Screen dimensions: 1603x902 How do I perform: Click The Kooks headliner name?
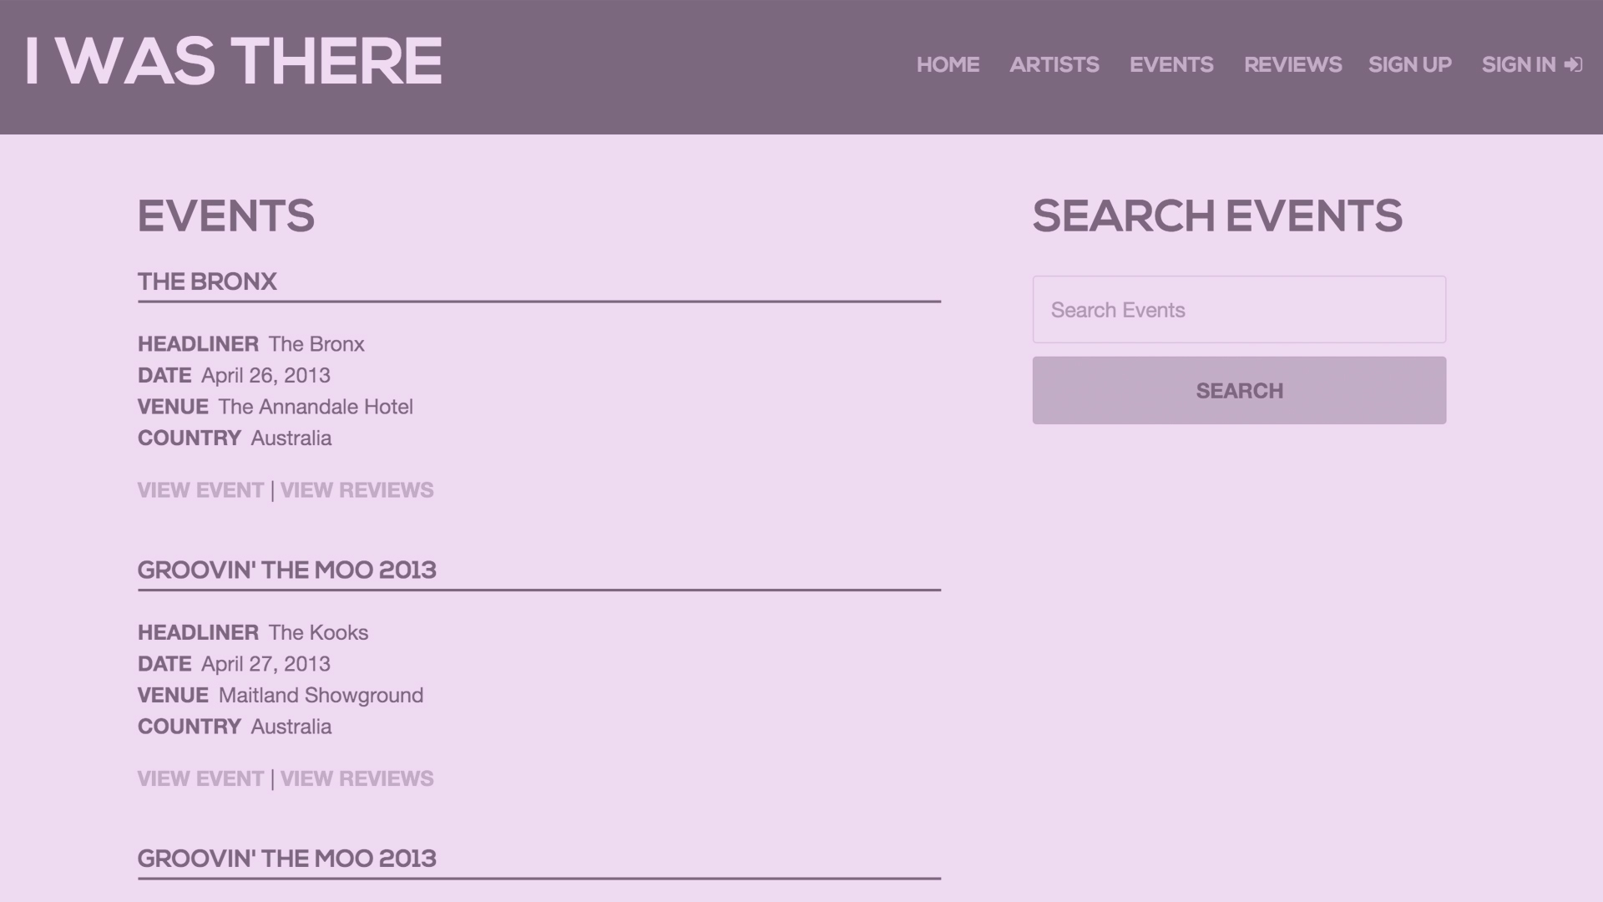pos(318,632)
